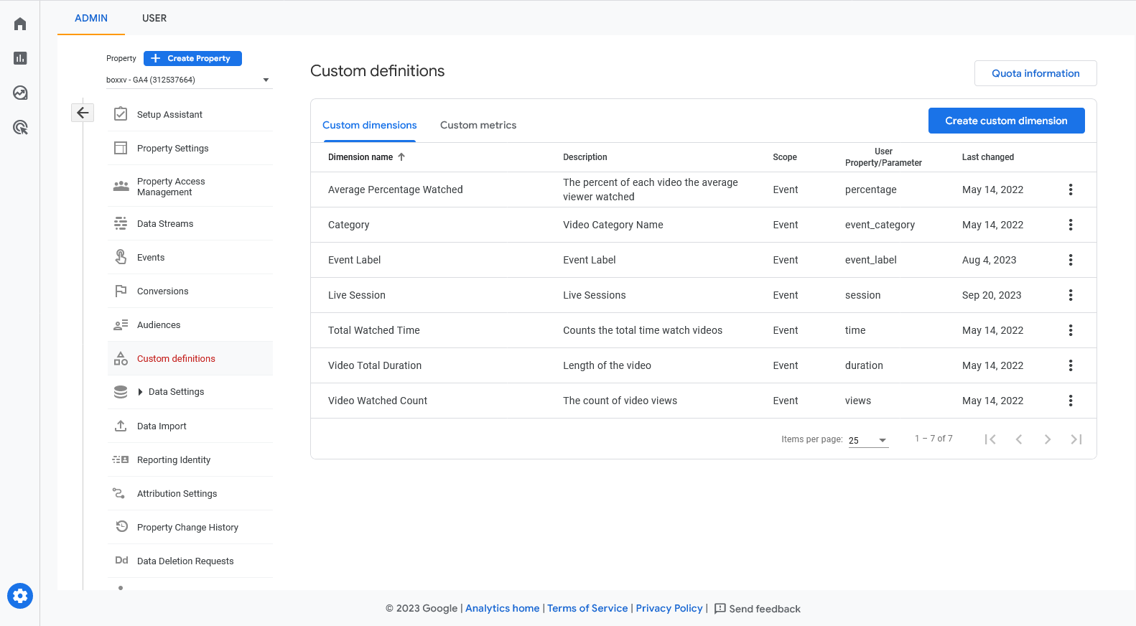Select the Custom dimensions tab
This screenshot has width=1136, height=626.
pyautogui.click(x=370, y=125)
